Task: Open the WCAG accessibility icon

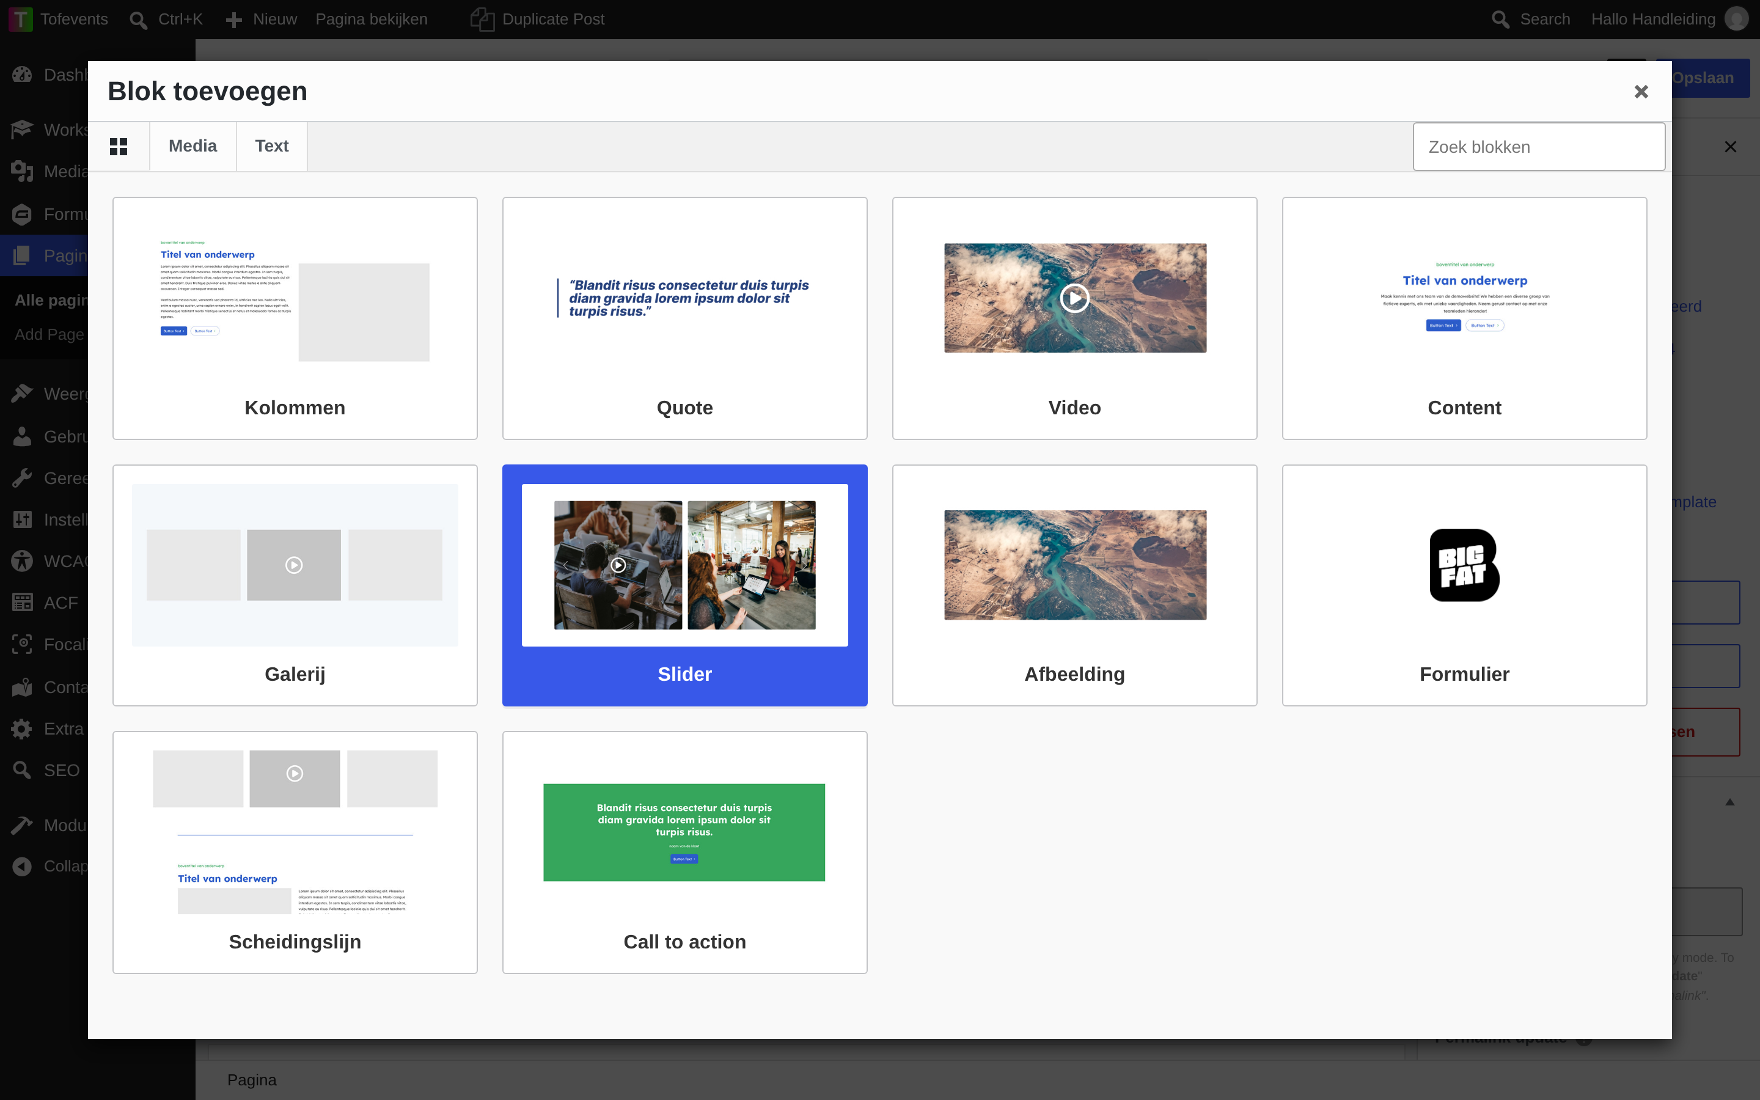Action: coord(22,561)
